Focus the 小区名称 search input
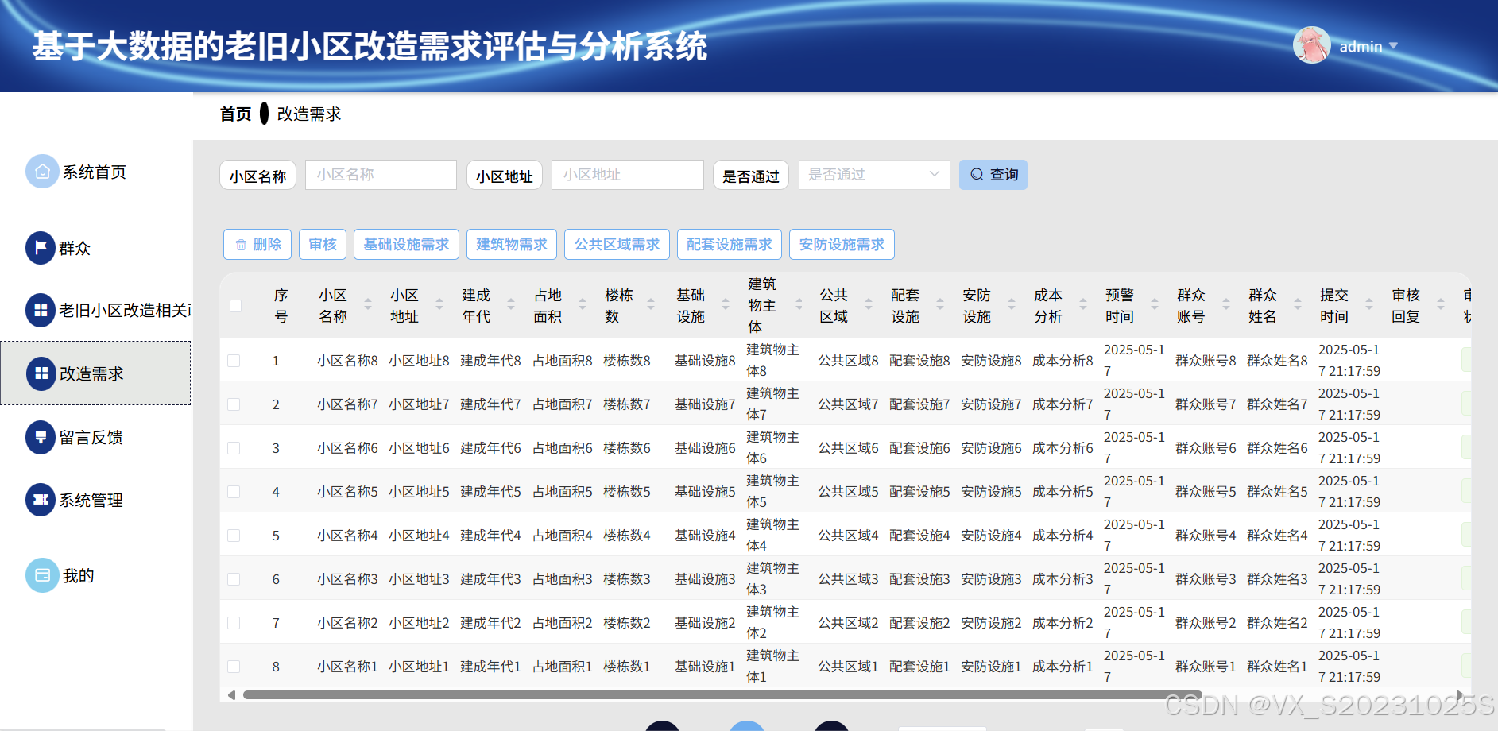 click(381, 175)
